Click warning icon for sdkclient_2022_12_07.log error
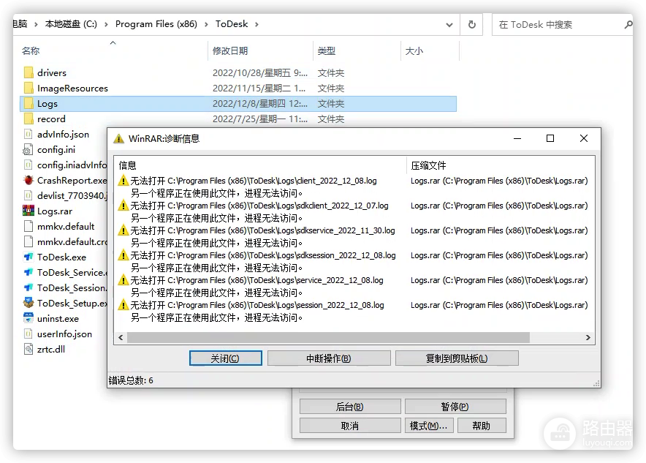Screen dimensions: 646x463 [123, 206]
